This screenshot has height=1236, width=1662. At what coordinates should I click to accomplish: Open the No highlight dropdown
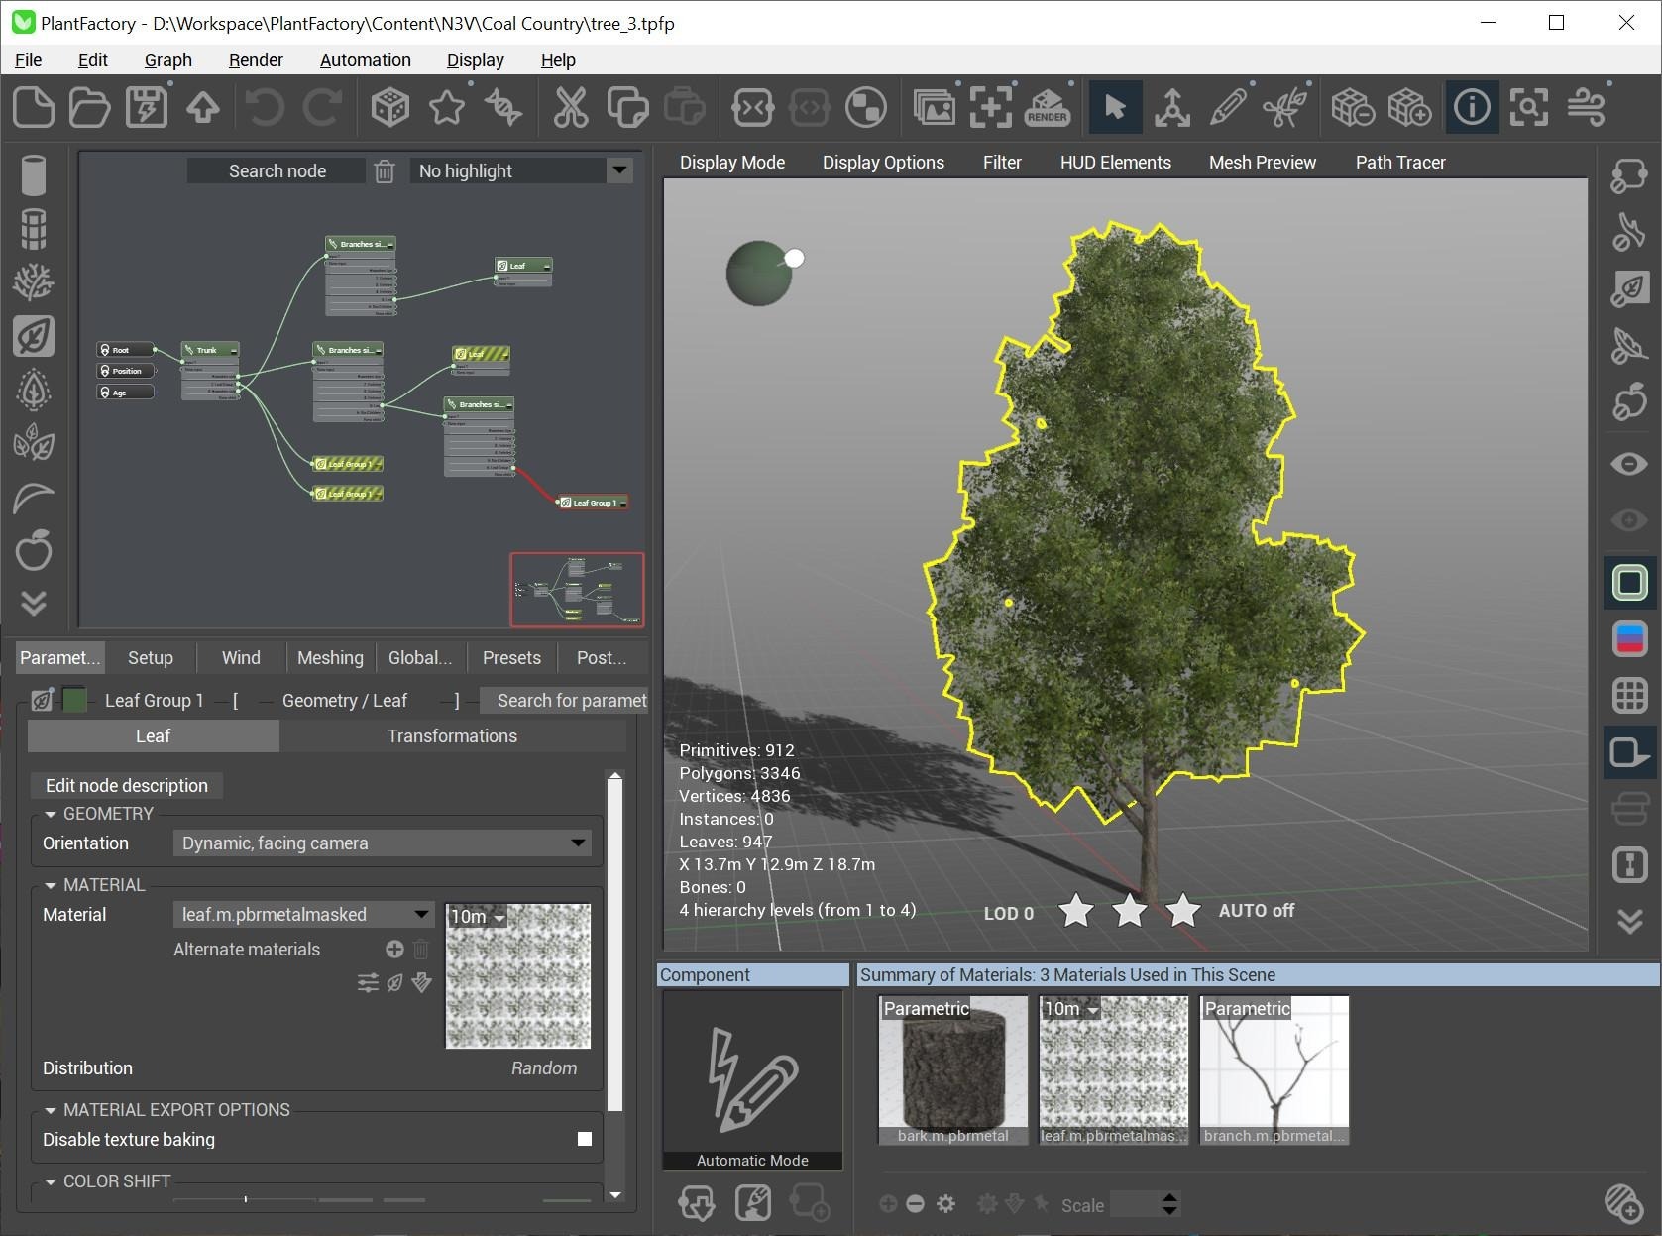[522, 171]
